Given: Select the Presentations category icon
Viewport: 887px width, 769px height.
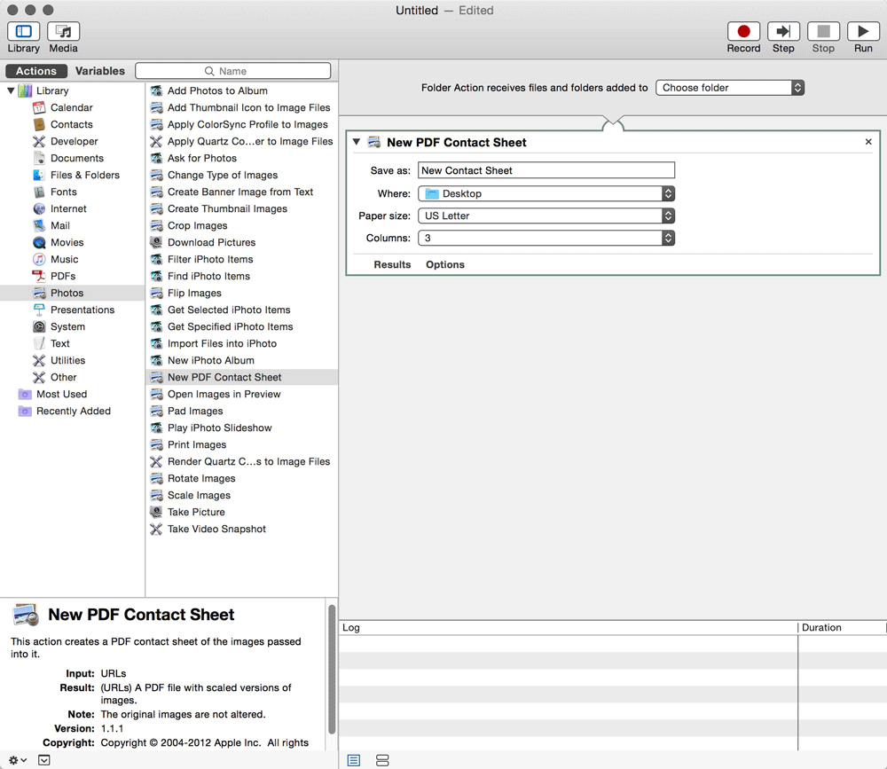Looking at the screenshot, I should click(39, 310).
